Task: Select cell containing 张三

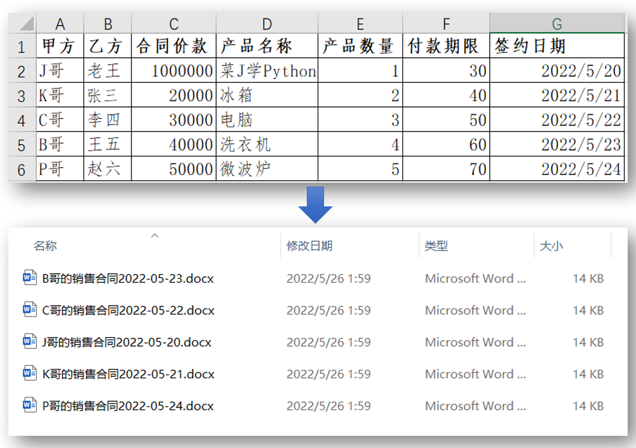Action: click(x=107, y=95)
